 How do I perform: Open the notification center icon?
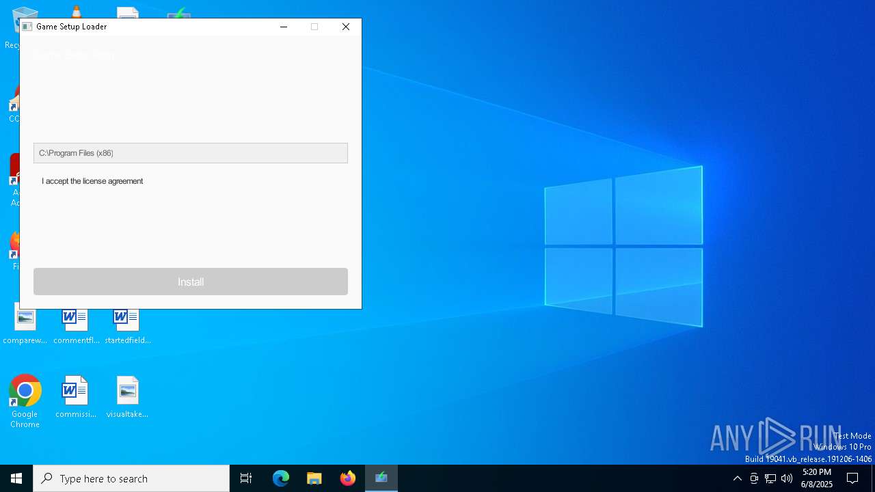point(852,478)
